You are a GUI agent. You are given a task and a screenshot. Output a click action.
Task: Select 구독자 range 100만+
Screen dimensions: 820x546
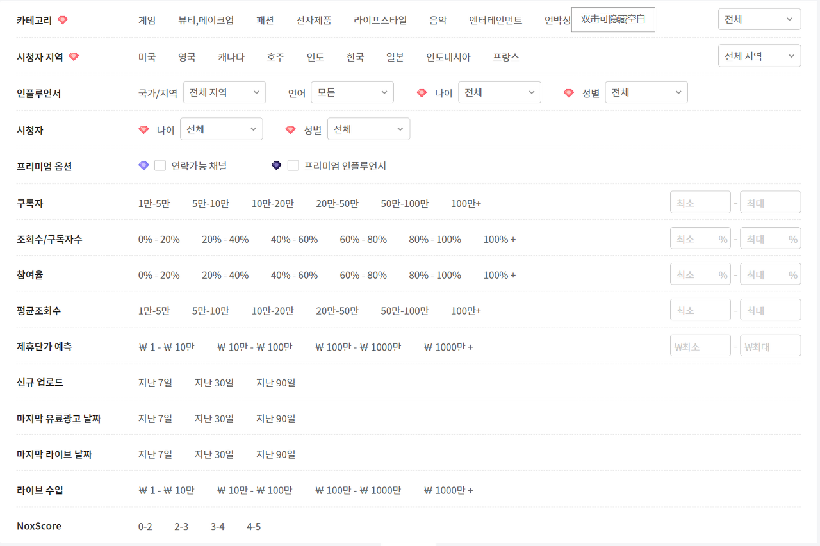466,203
